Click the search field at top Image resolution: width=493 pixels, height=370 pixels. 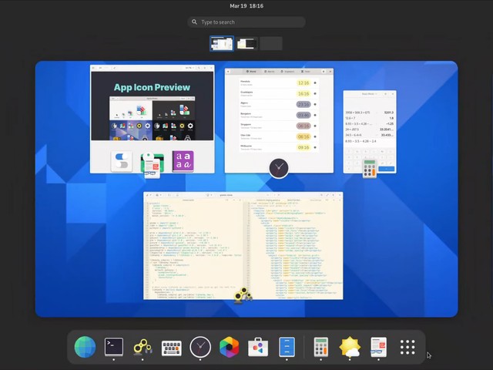click(246, 22)
